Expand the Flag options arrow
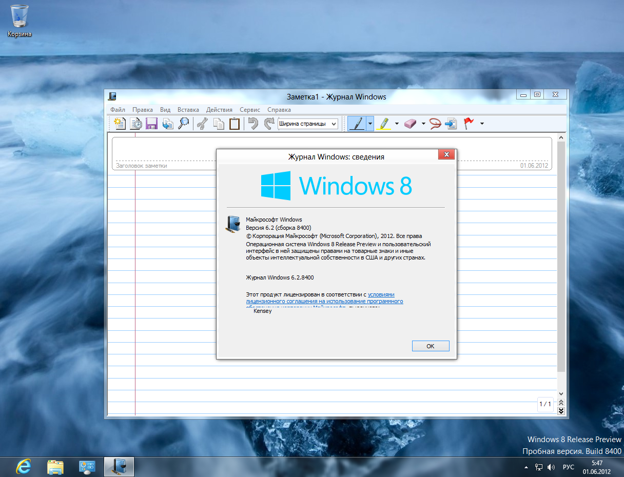Viewport: 624px width, 477px height. [482, 123]
